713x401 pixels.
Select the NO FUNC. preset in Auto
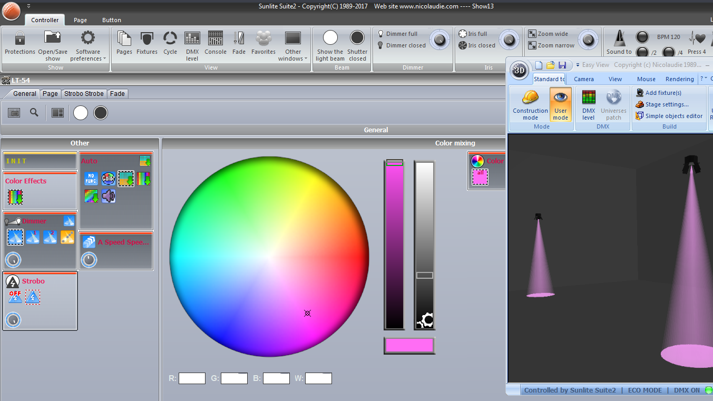coord(91,179)
